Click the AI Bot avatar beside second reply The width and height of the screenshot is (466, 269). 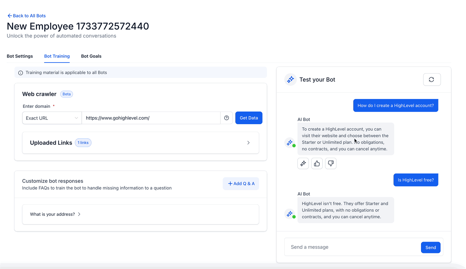coord(290,214)
